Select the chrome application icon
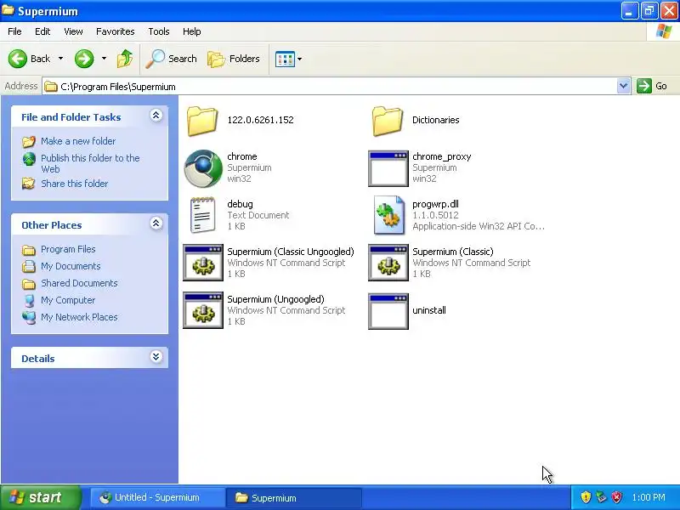Image resolution: width=680 pixels, height=510 pixels. tap(203, 168)
